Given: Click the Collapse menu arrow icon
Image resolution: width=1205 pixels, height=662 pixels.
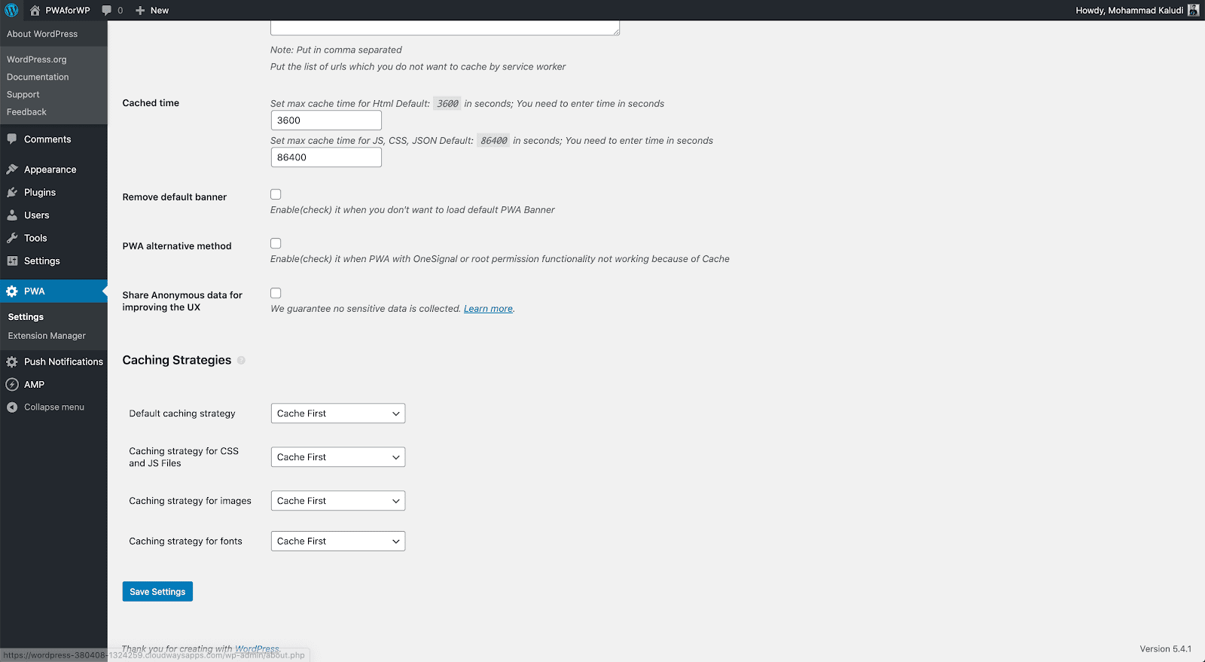Looking at the screenshot, I should (x=12, y=407).
